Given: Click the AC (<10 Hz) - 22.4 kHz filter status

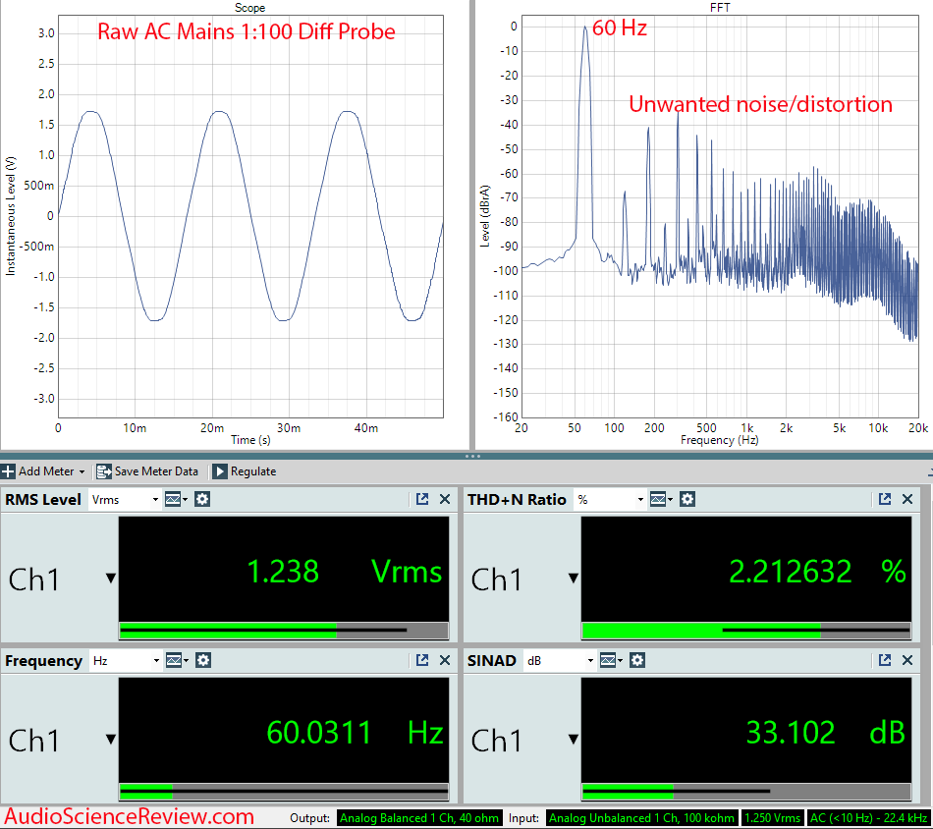Looking at the screenshot, I should click(x=869, y=818).
